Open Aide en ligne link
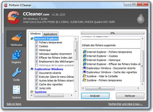The width and height of the screenshot is (153, 112). coord(14,104)
